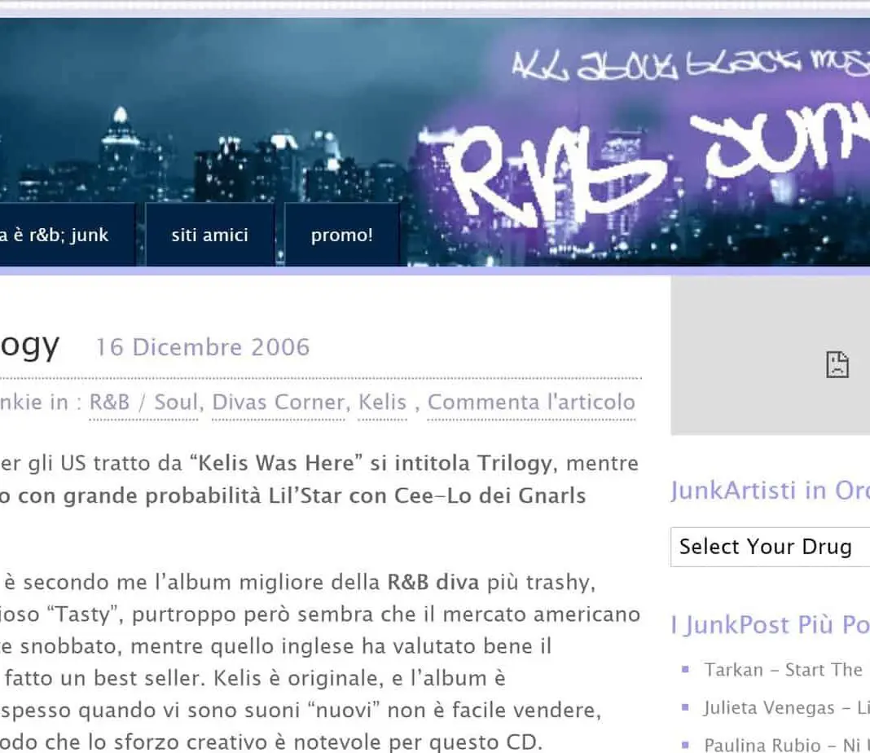Click the post date 16 Dicembre 2006
870x753 pixels.
coord(203,347)
